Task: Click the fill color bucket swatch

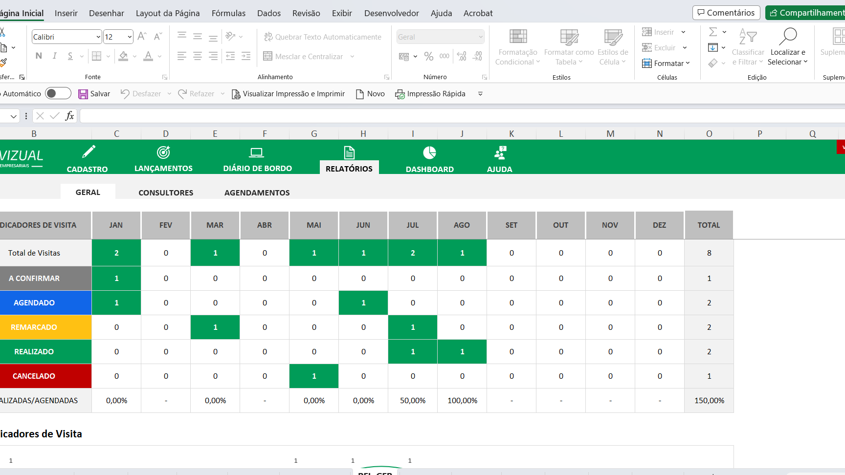Action: [123, 56]
